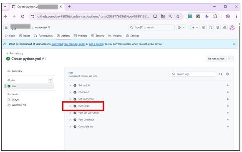
Task: Close the Create python.yml browser tab
Action: tap(61, 7)
